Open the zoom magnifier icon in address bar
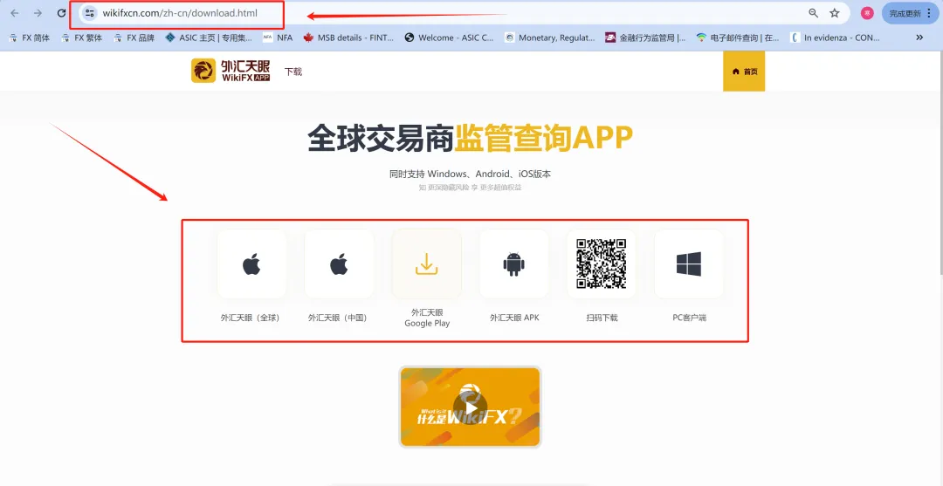The image size is (943, 486). pyautogui.click(x=813, y=13)
